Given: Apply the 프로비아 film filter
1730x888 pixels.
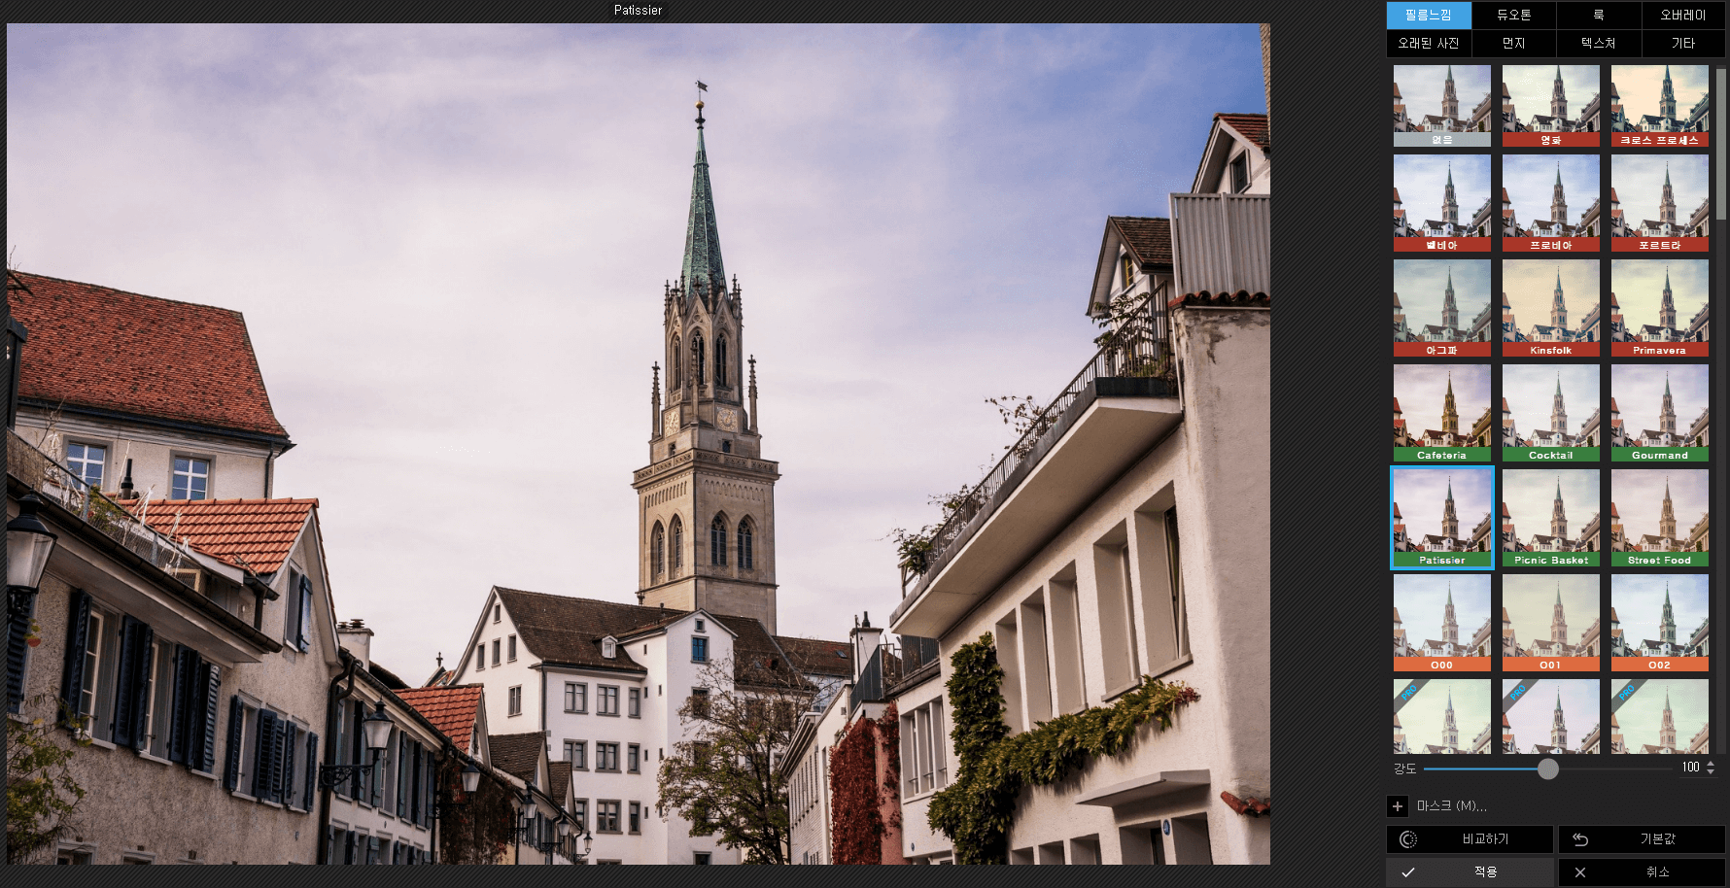Looking at the screenshot, I should point(1550,203).
